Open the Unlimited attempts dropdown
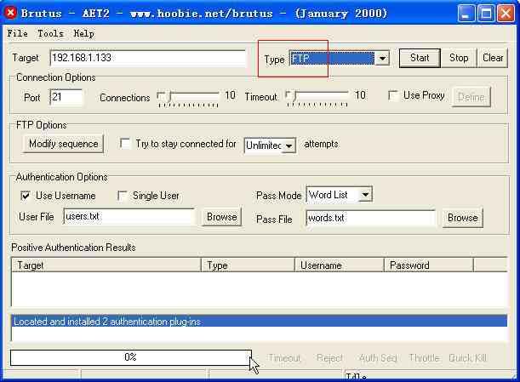 (x=270, y=145)
